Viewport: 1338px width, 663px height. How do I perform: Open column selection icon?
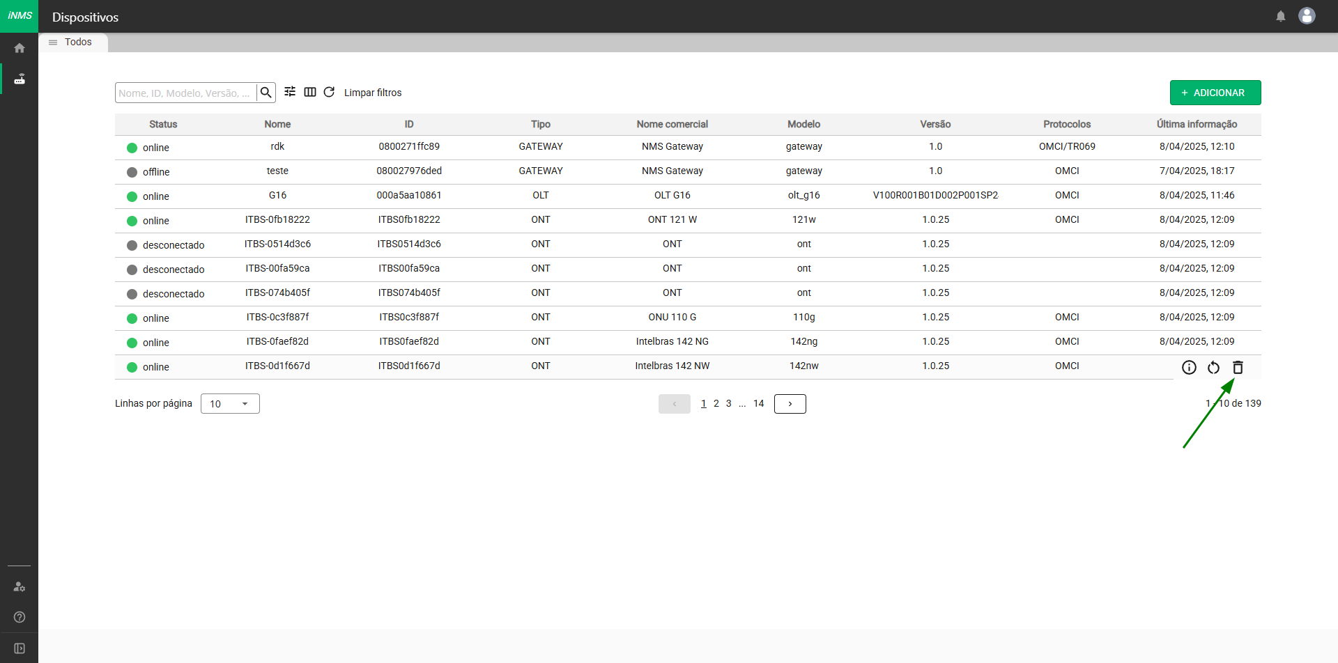(310, 92)
